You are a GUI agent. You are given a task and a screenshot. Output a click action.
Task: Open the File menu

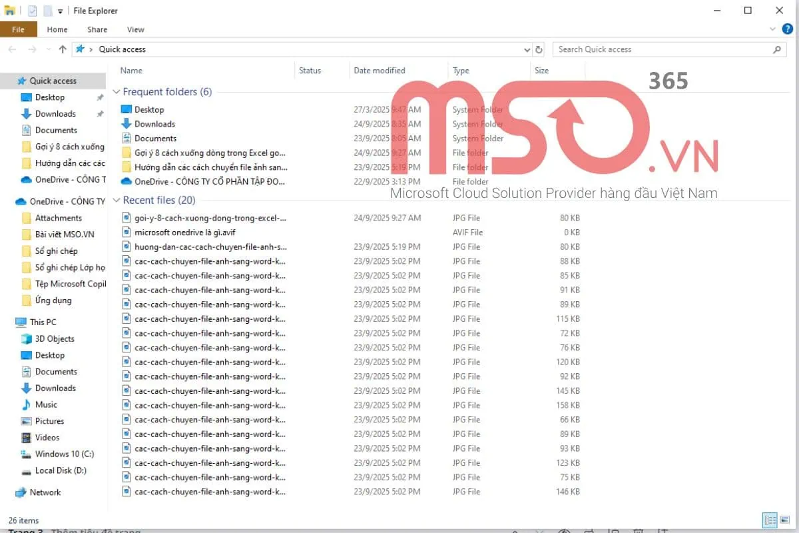click(19, 29)
